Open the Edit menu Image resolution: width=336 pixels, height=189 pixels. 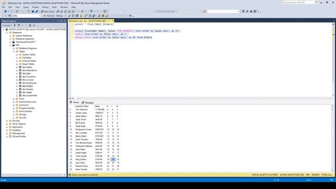point(10,7)
